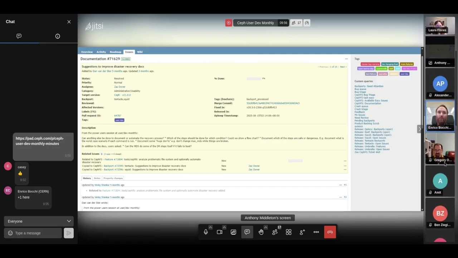Select the low-hanging-fruit tag
458x258 pixels.
[390, 64]
